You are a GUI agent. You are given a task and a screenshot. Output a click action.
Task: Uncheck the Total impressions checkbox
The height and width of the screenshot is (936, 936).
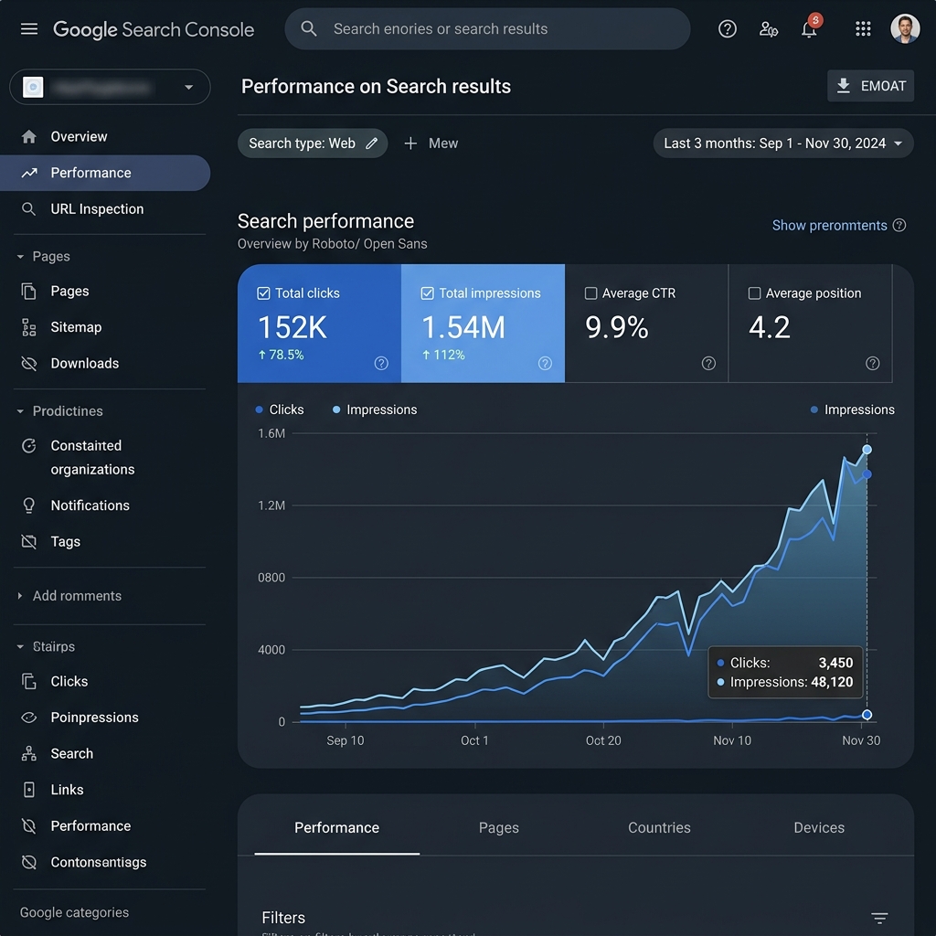point(428,293)
